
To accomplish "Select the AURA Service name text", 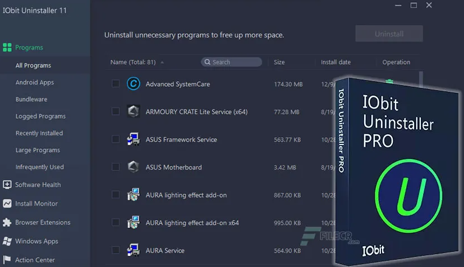I will 165,251.
